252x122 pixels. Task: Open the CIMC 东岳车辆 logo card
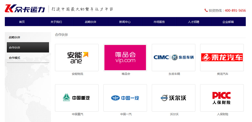tap(174, 57)
